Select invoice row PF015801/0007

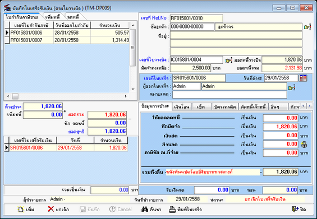[x=67, y=40]
